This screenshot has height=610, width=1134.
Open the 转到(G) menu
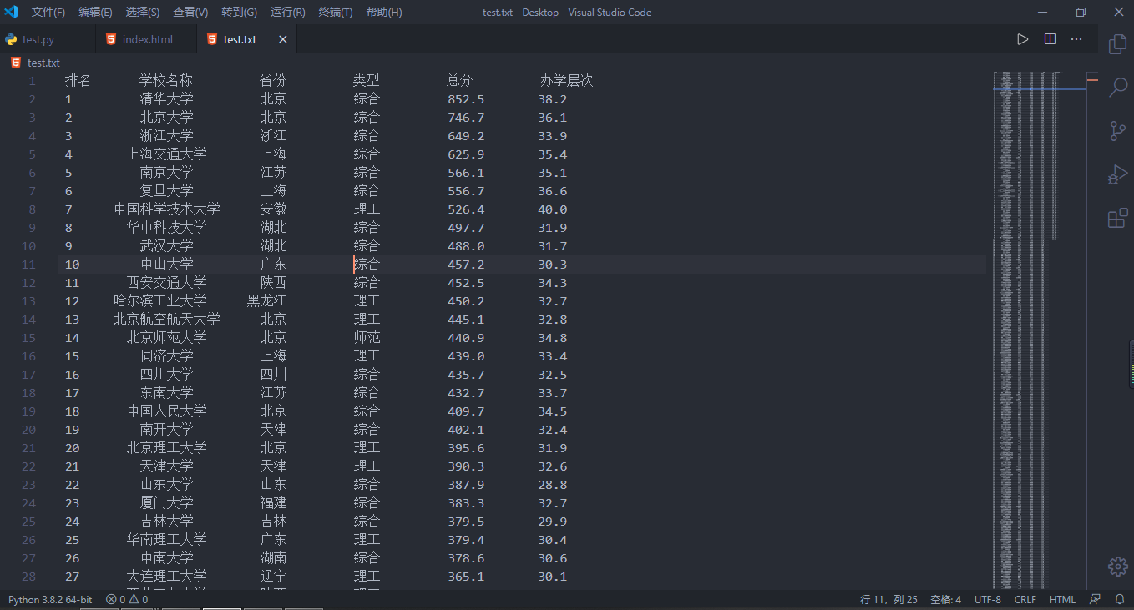tap(240, 13)
